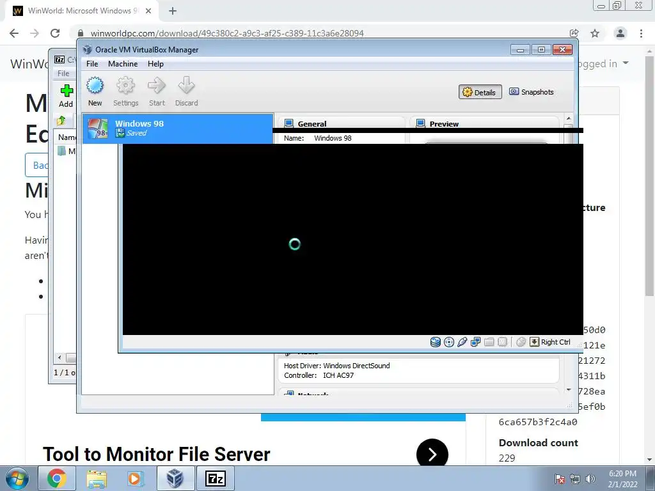Click the details pane scroll up arrow

[x=568, y=118]
